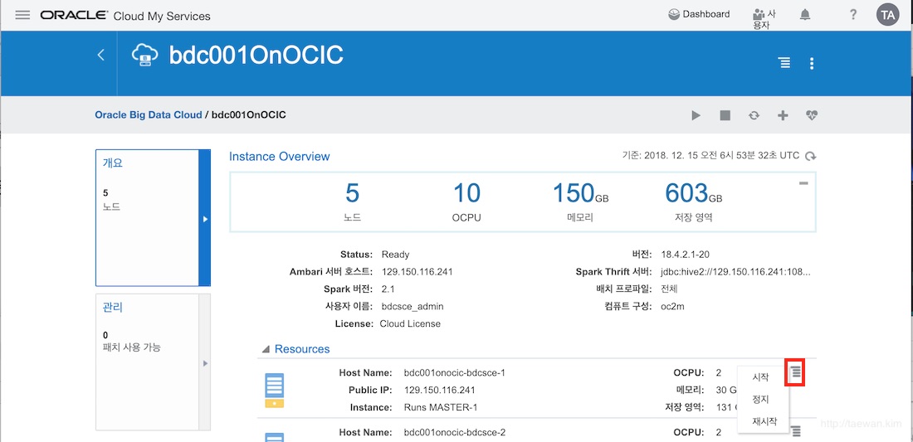This screenshot has width=913, height=442.
Task: Open help question mark
Action: 853,15
